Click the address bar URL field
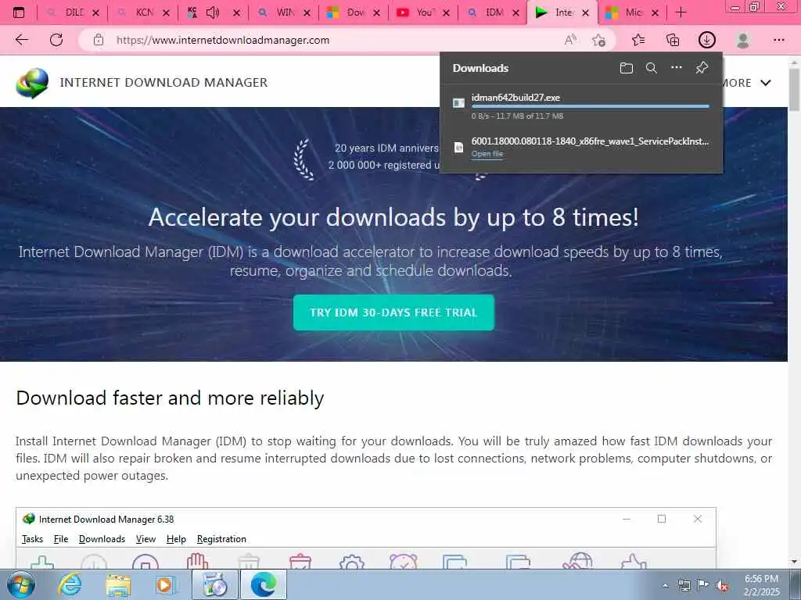Viewport: 801px width, 600px height. 223,40
